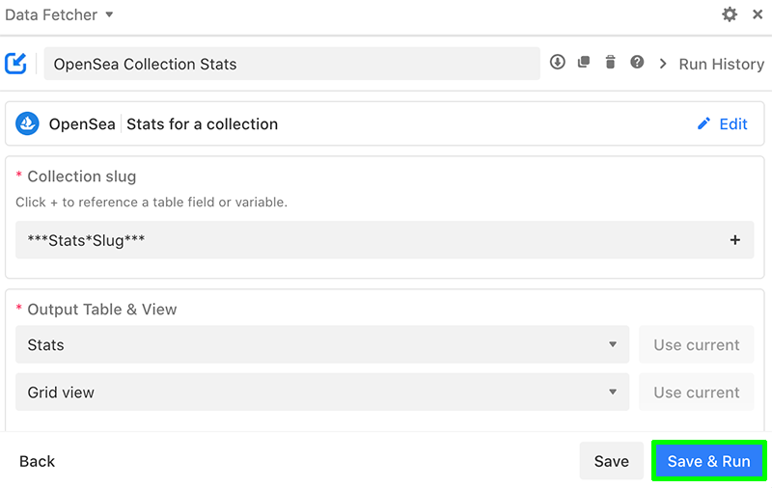Click the plus icon to reference a field

(734, 240)
